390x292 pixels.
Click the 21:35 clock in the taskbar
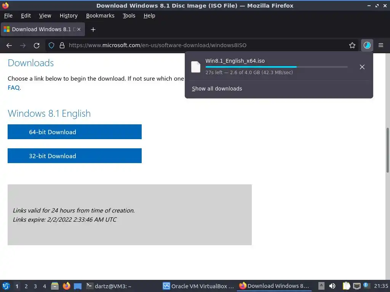point(381,286)
